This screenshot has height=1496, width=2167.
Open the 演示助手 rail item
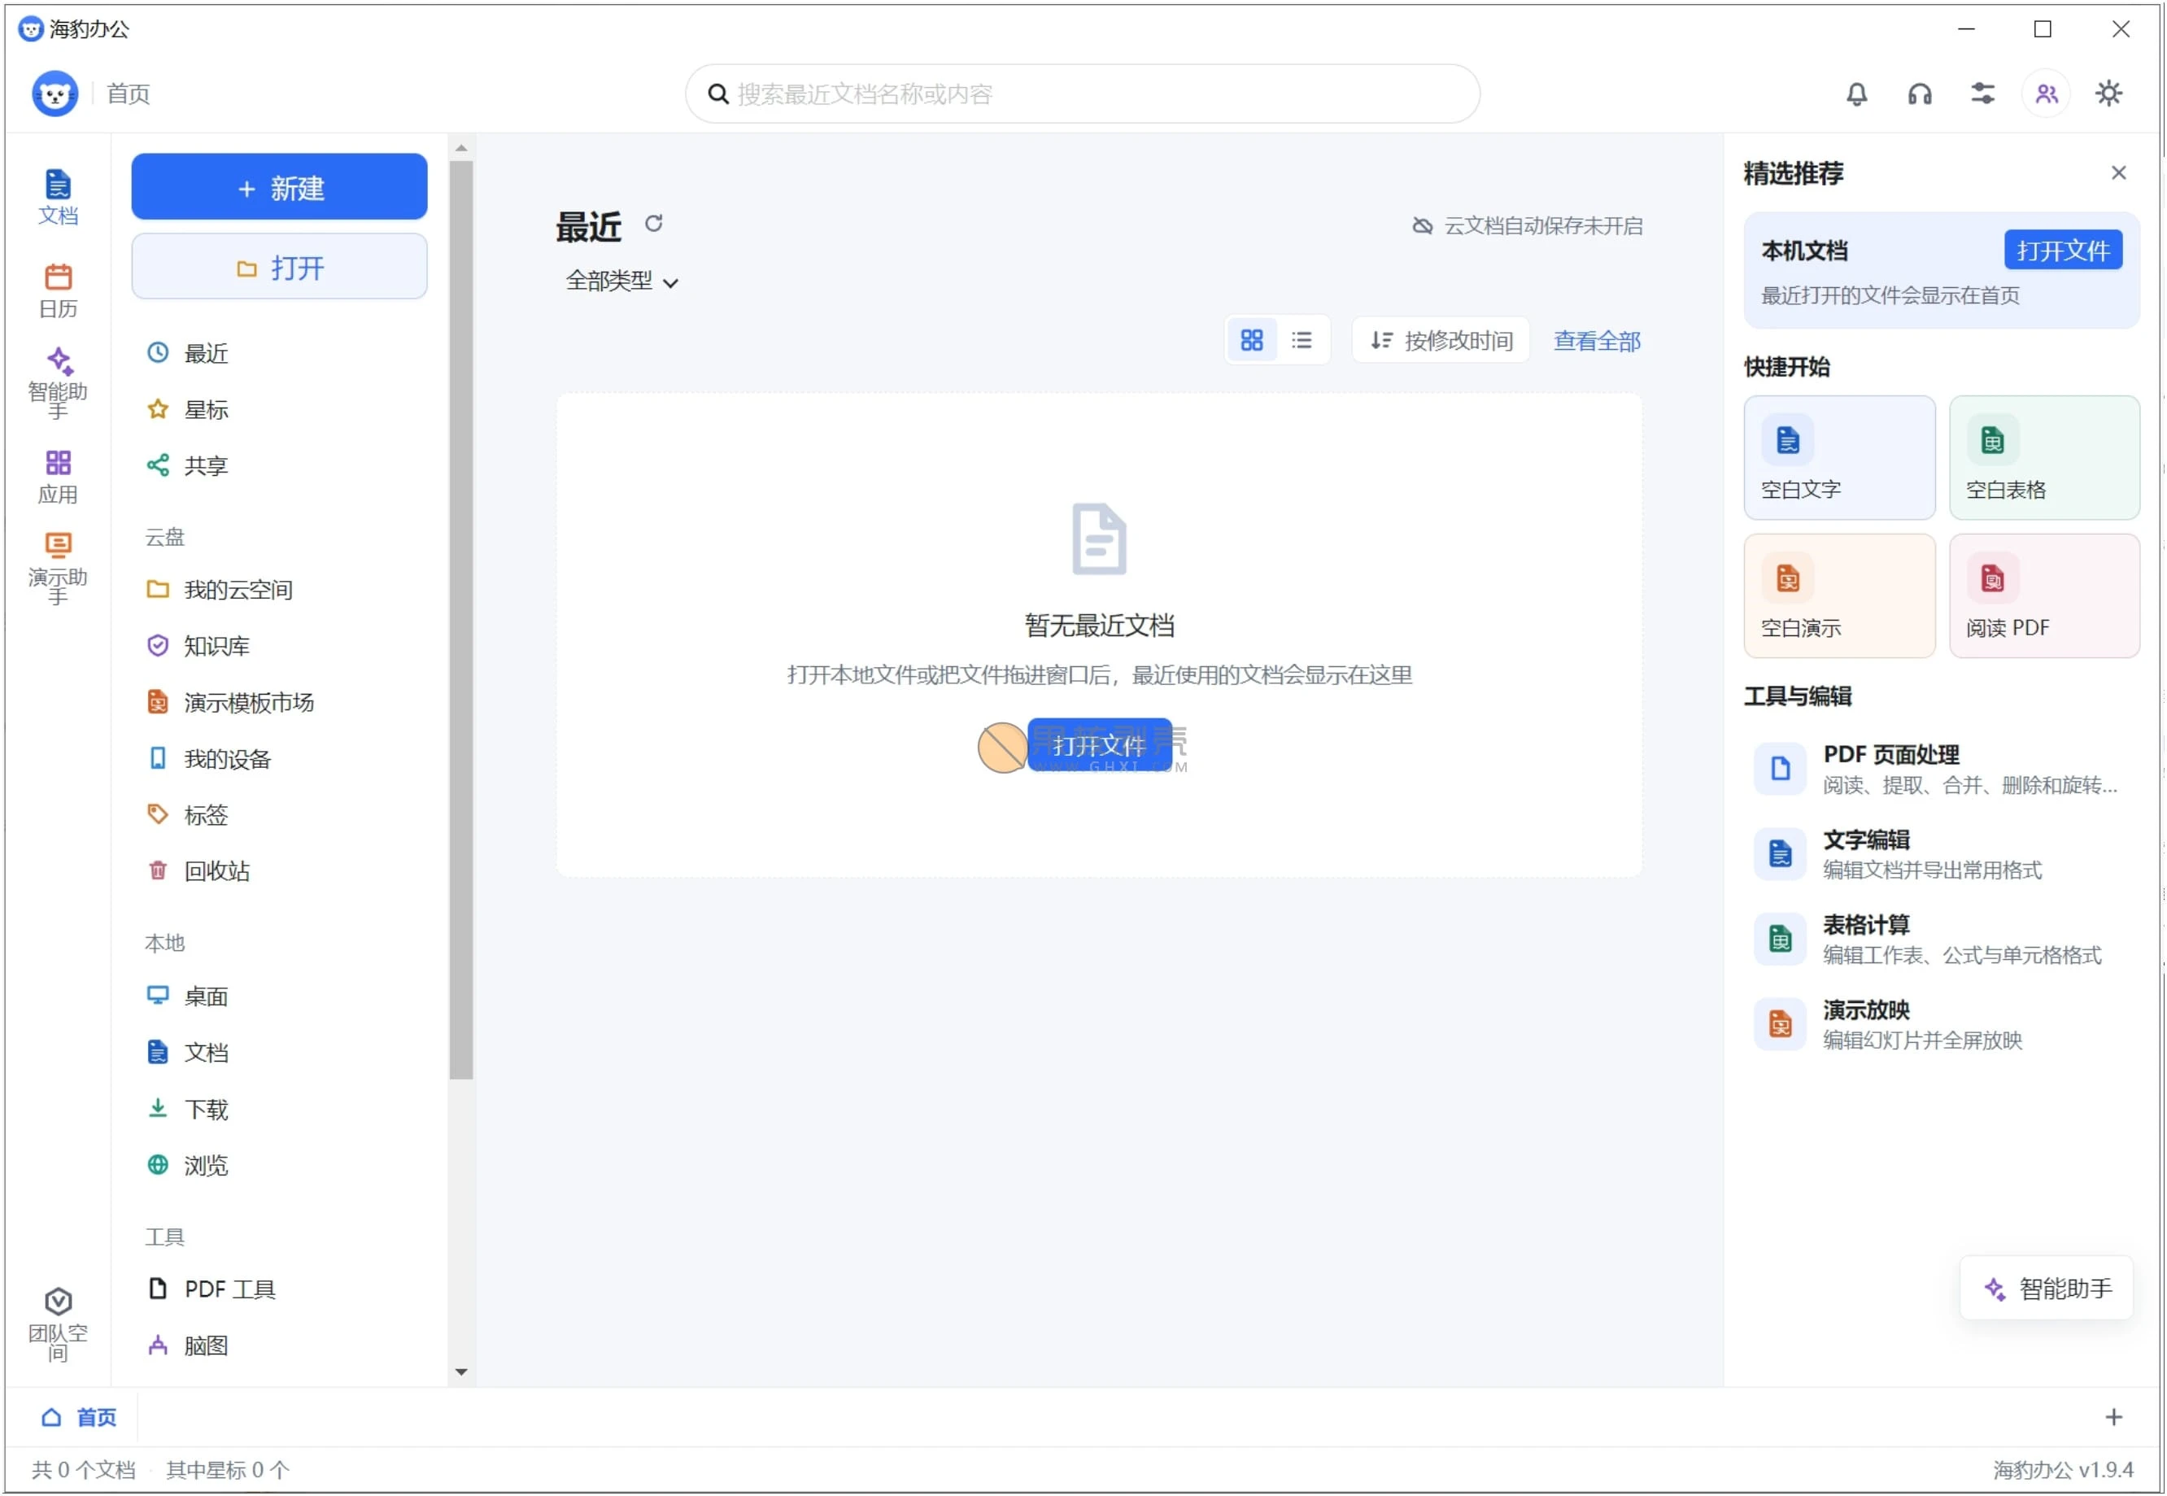(57, 568)
